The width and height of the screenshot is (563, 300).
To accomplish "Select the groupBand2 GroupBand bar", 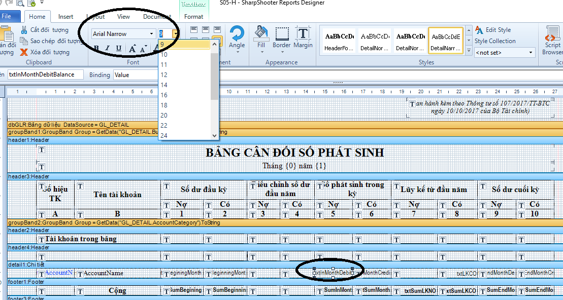I will [x=285, y=222].
